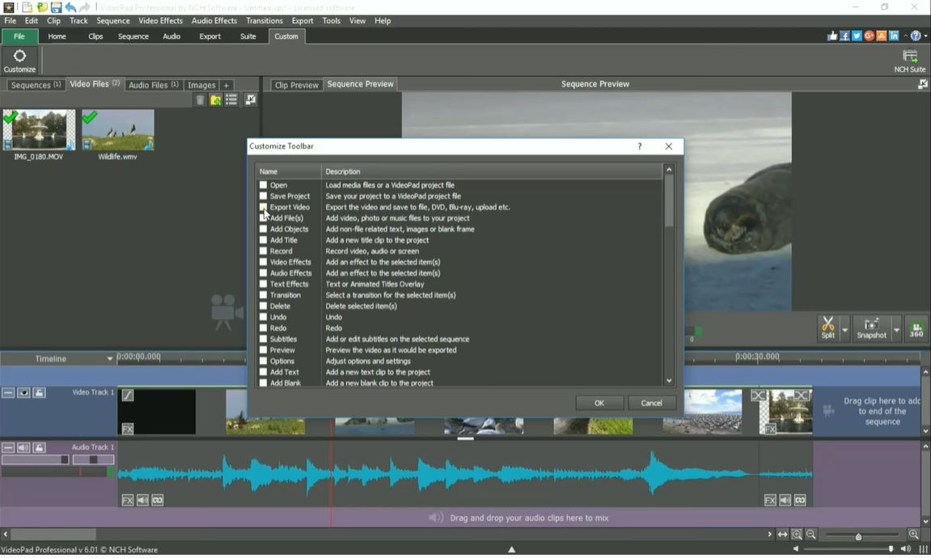931x558 pixels.
Task: Open the Tools menu
Action: pos(332,21)
